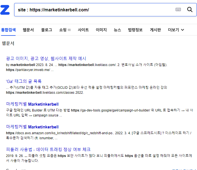
Task: Click the small icon next to 쇼핑 tab
Action: click(x=69, y=30)
